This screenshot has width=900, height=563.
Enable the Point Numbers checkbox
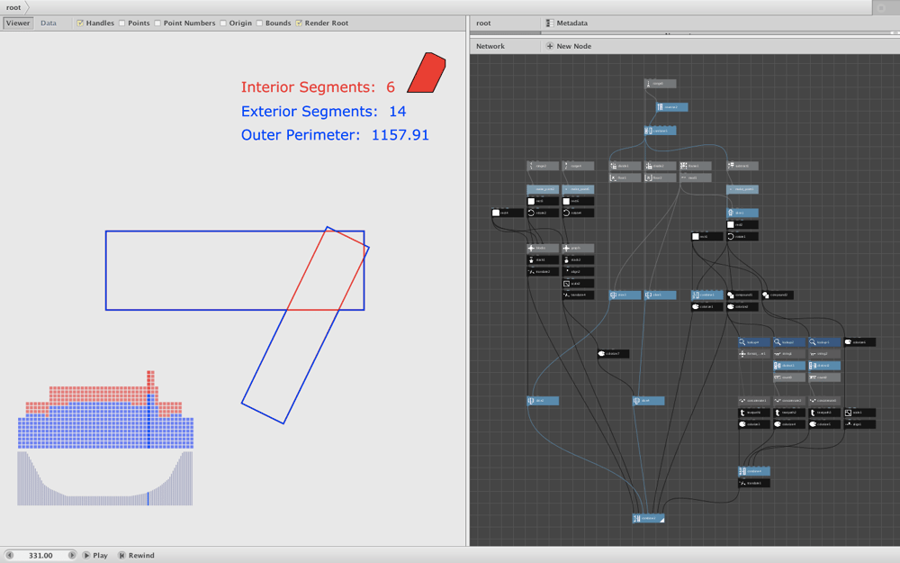pos(157,23)
